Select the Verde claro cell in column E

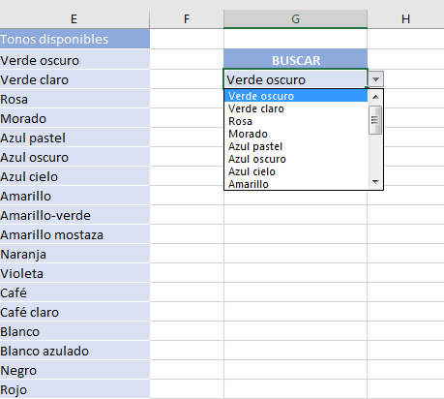[x=74, y=78]
